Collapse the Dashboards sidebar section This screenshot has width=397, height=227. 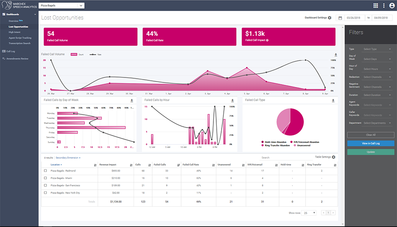pyautogui.click(x=35, y=14)
